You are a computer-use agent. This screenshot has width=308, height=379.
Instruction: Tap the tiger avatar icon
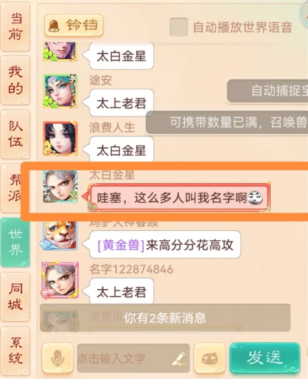pos(59,236)
